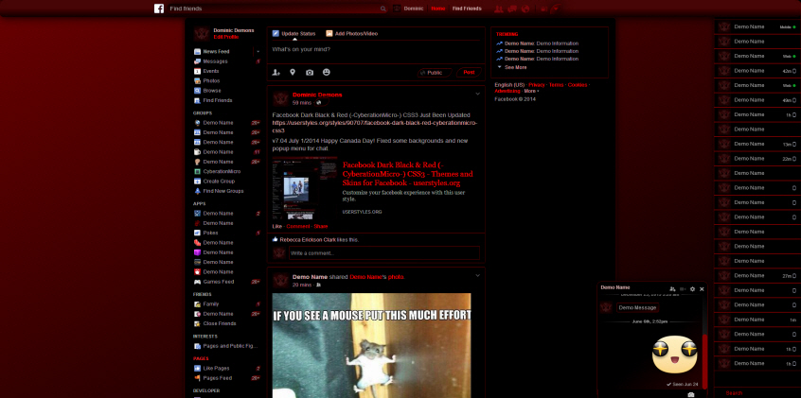Click Comment on the userstyles post
Viewport: 801px width, 398px height.
(298, 226)
